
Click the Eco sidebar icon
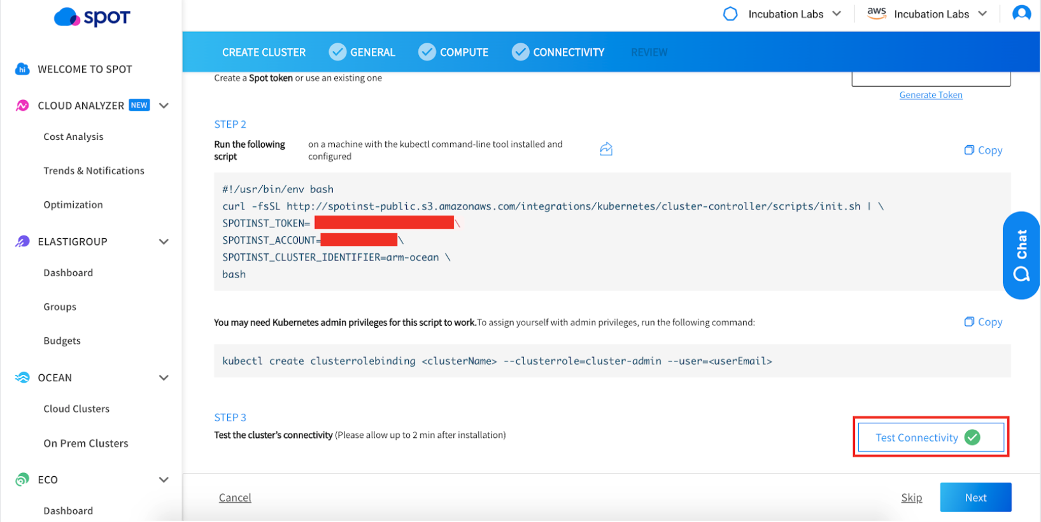tap(22, 479)
